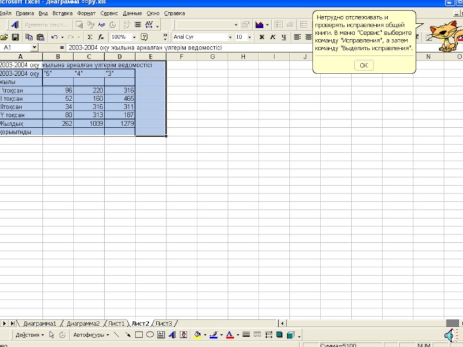This screenshot has width=463, height=347.
Task: Click the font color A swatch
Action: coord(230,335)
